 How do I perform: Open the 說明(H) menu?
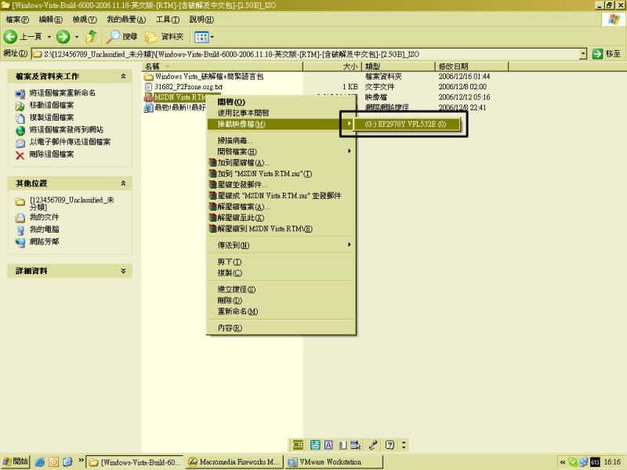201,19
